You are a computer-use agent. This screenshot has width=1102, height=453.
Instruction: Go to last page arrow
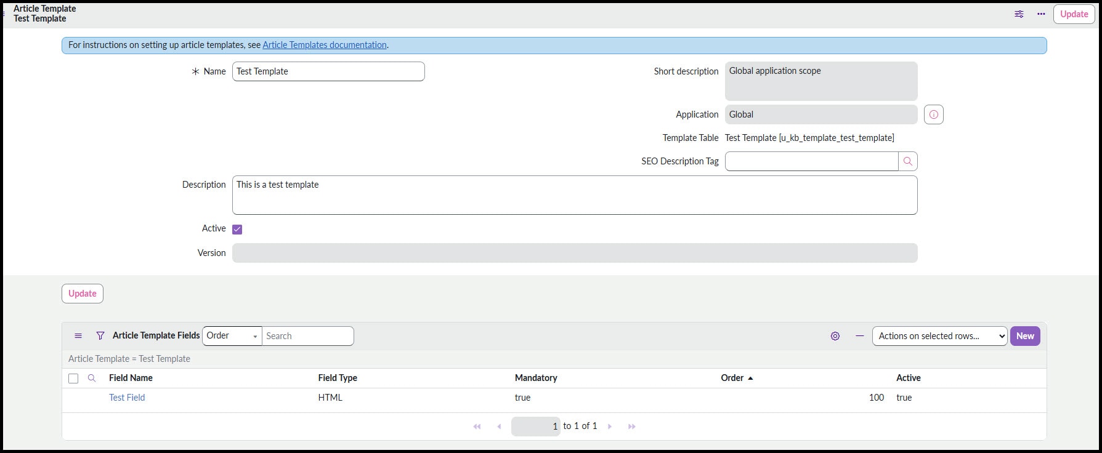point(631,427)
